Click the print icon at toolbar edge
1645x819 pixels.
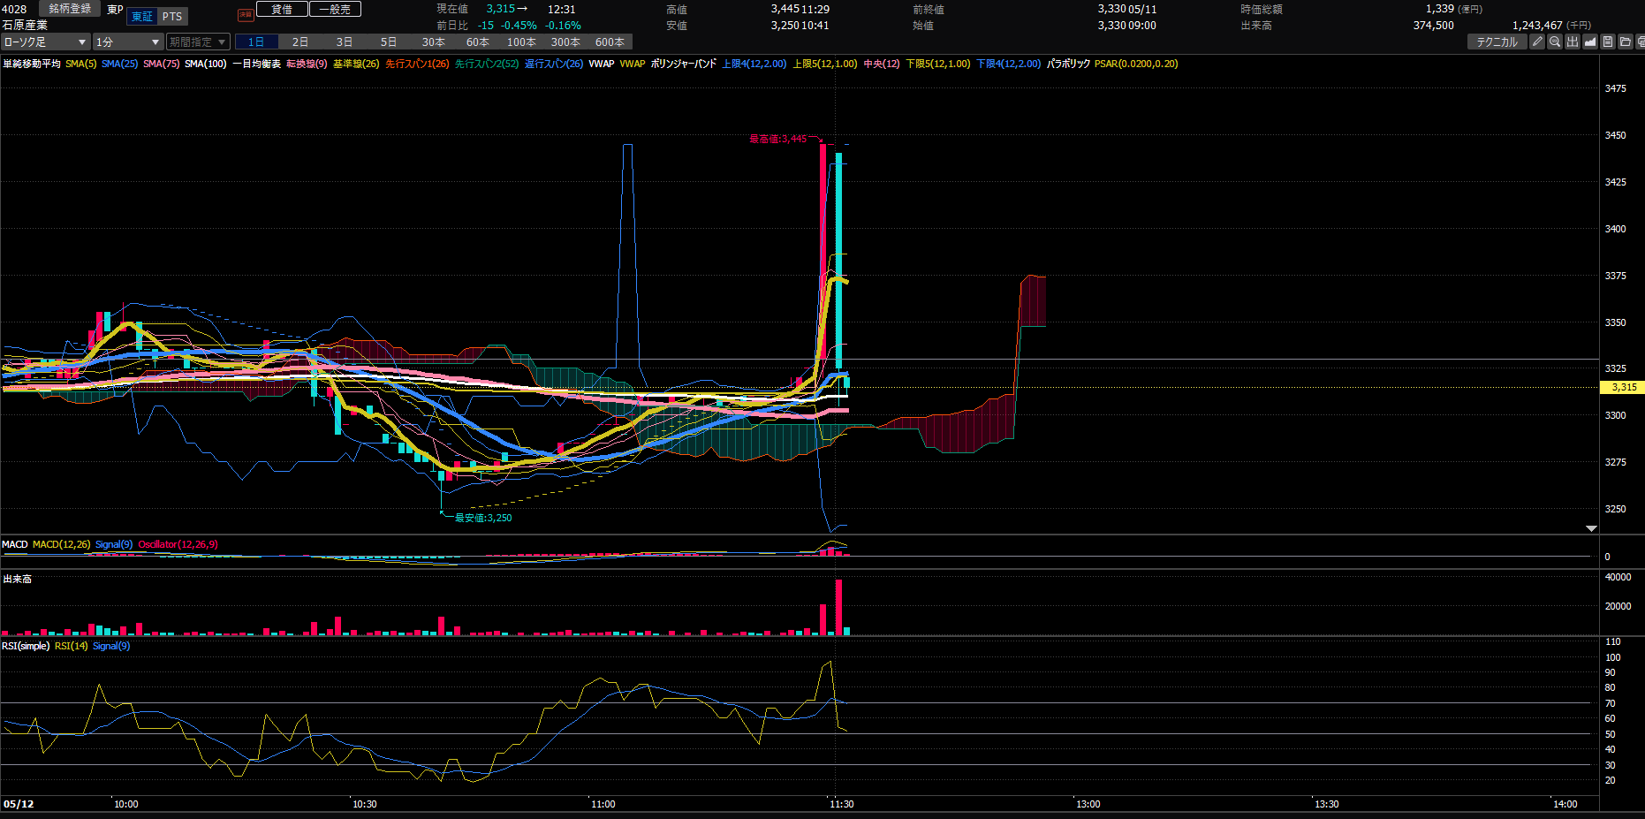pyautogui.click(x=1641, y=42)
